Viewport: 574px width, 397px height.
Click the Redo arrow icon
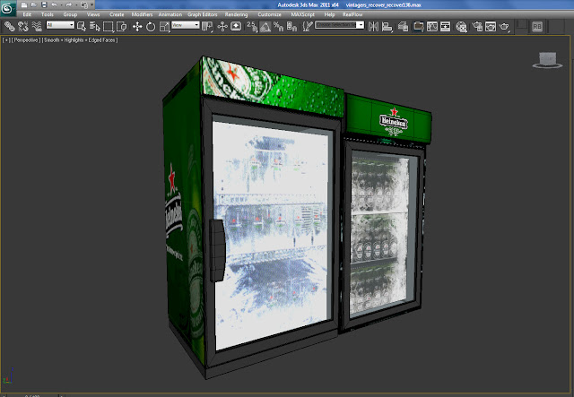tap(68, 5)
